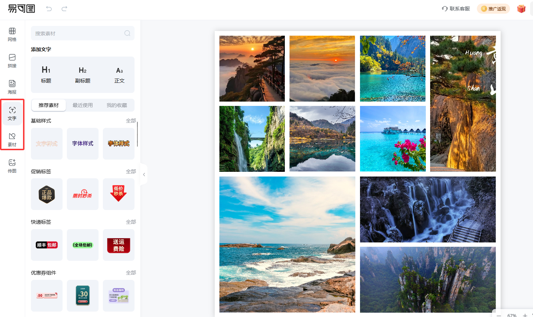The width and height of the screenshot is (533, 317).
Task: Click the redo arrow icon
Action: 64,9
